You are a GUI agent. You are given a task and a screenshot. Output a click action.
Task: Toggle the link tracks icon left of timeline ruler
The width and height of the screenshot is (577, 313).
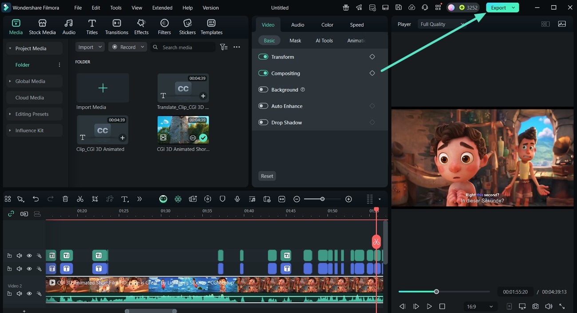(x=11, y=214)
